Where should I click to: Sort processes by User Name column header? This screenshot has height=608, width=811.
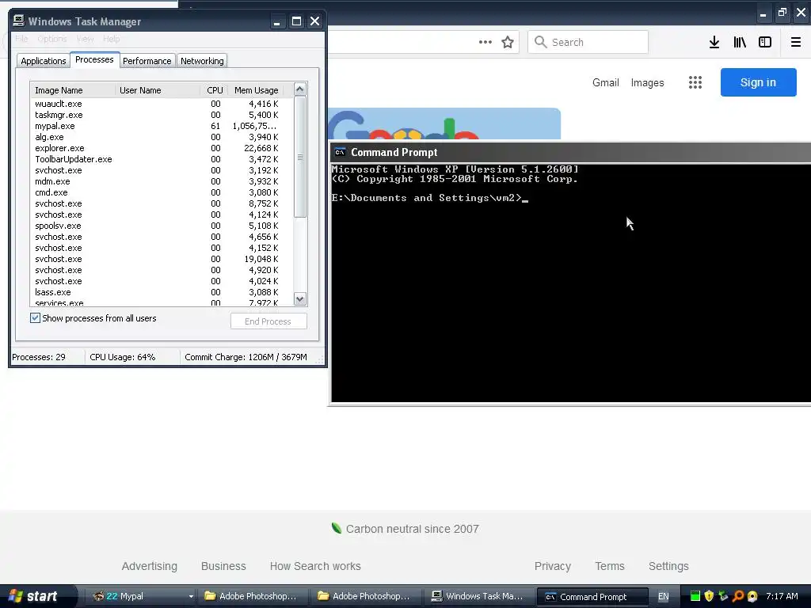coord(158,90)
